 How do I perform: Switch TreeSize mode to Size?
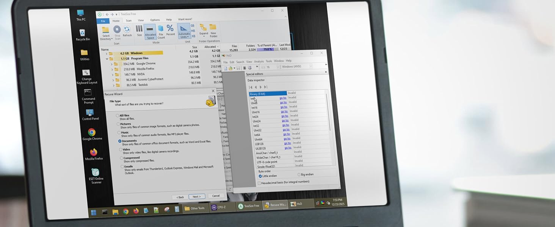click(x=139, y=31)
